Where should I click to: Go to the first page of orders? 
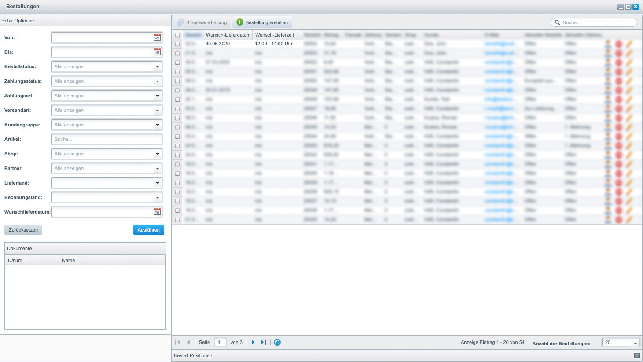click(178, 342)
